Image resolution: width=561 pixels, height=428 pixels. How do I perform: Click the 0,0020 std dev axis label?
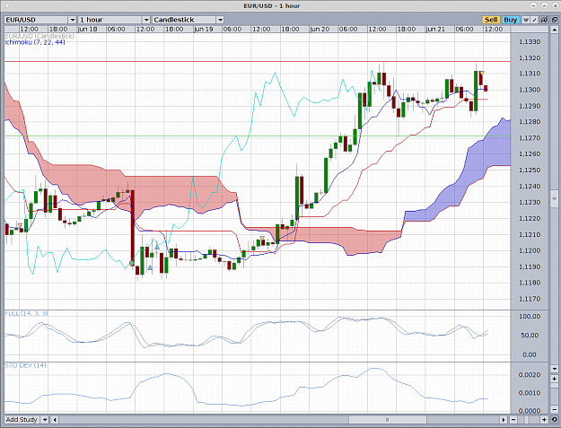530,375
